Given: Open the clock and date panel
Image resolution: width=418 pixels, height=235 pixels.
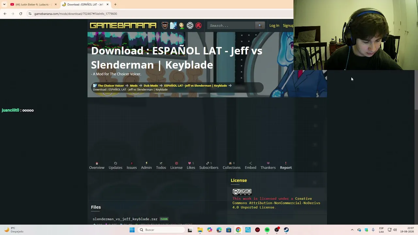Looking at the screenshot, I should [407, 230].
